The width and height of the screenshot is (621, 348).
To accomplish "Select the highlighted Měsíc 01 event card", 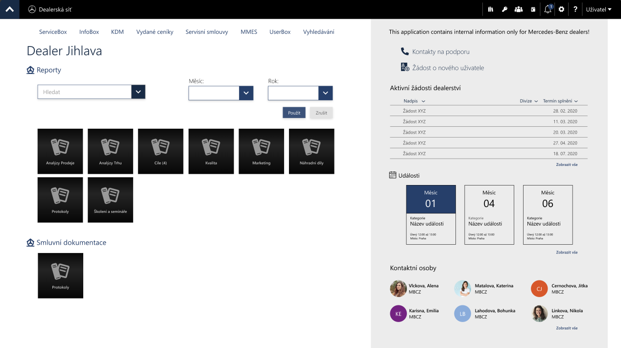I will (430, 214).
